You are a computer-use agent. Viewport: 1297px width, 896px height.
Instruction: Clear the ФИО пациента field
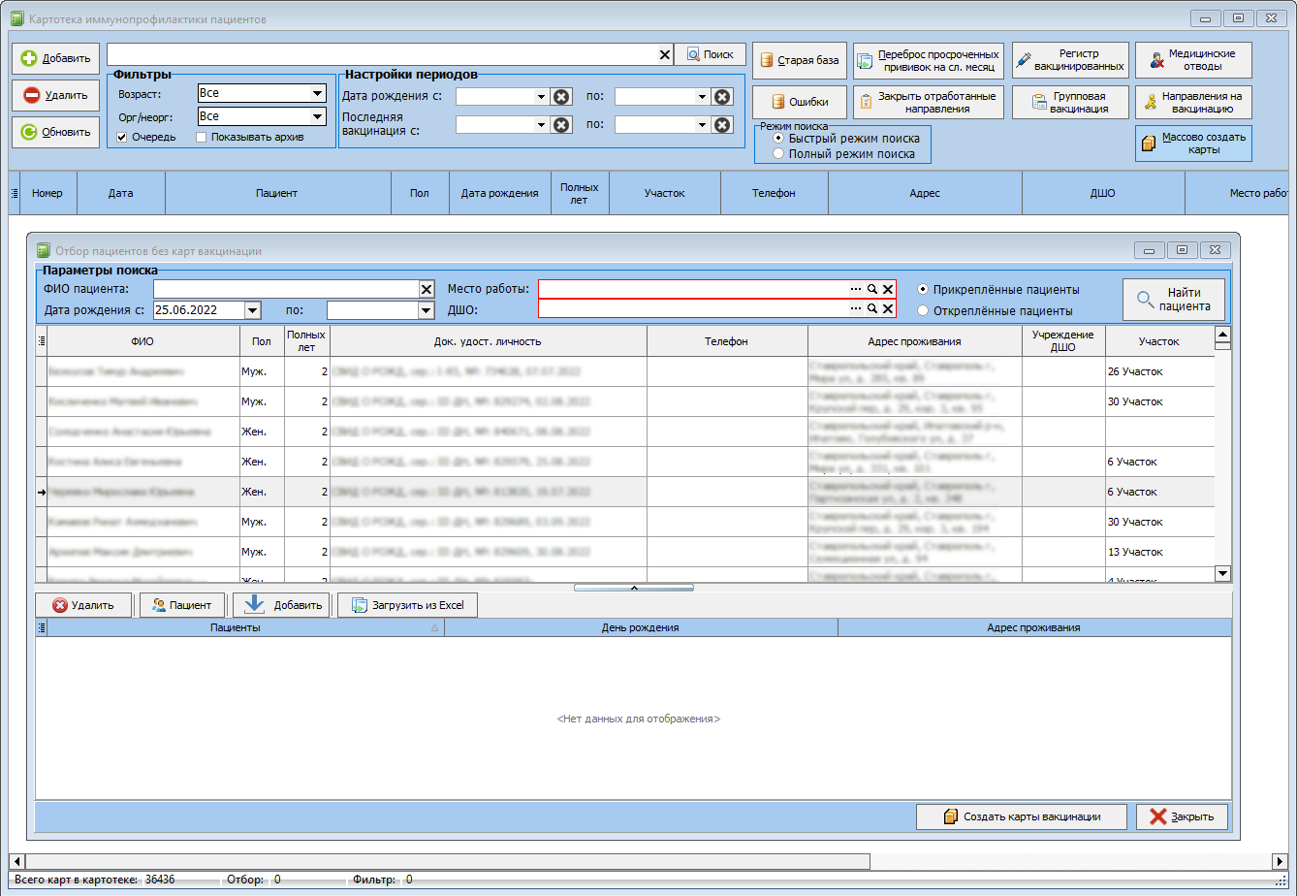coord(427,289)
